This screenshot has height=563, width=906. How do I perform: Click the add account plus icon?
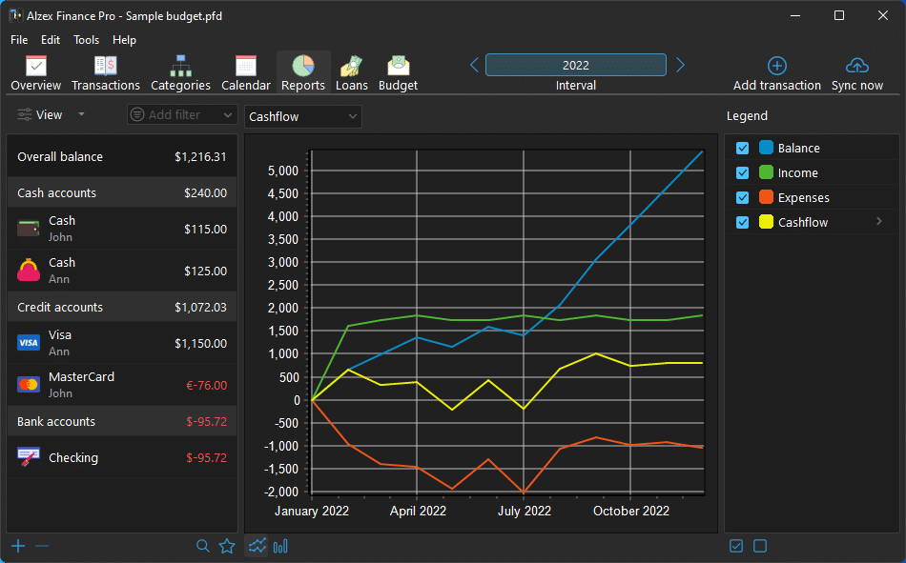pos(18,546)
